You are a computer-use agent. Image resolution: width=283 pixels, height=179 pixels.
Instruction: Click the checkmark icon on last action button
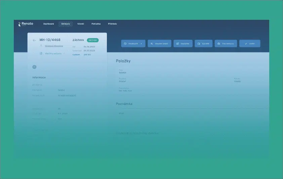tap(246, 44)
